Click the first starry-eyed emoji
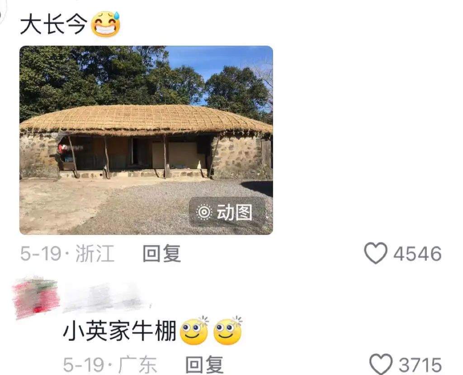Viewport: 463px width, 375px height. click(x=194, y=331)
